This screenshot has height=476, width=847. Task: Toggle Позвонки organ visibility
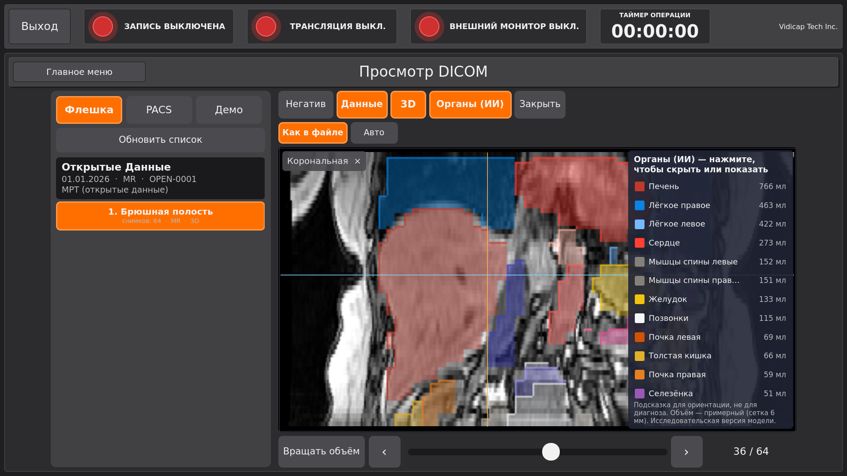click(x=710, y=318)
